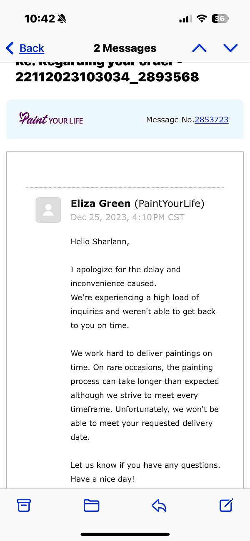Open message number 2853723 link
250x541 pixels.
tap(211, 120)
